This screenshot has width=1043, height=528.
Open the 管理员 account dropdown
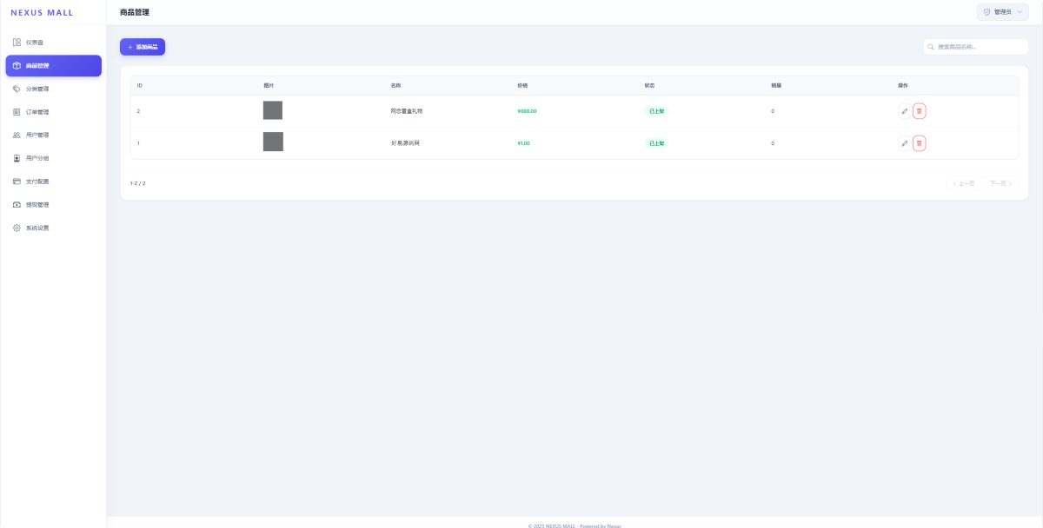pos(1003,12)
